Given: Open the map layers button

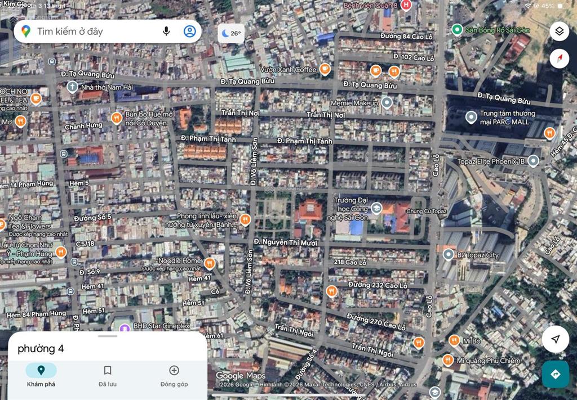Looking at the screenshot, I should [x=559, y=32].
